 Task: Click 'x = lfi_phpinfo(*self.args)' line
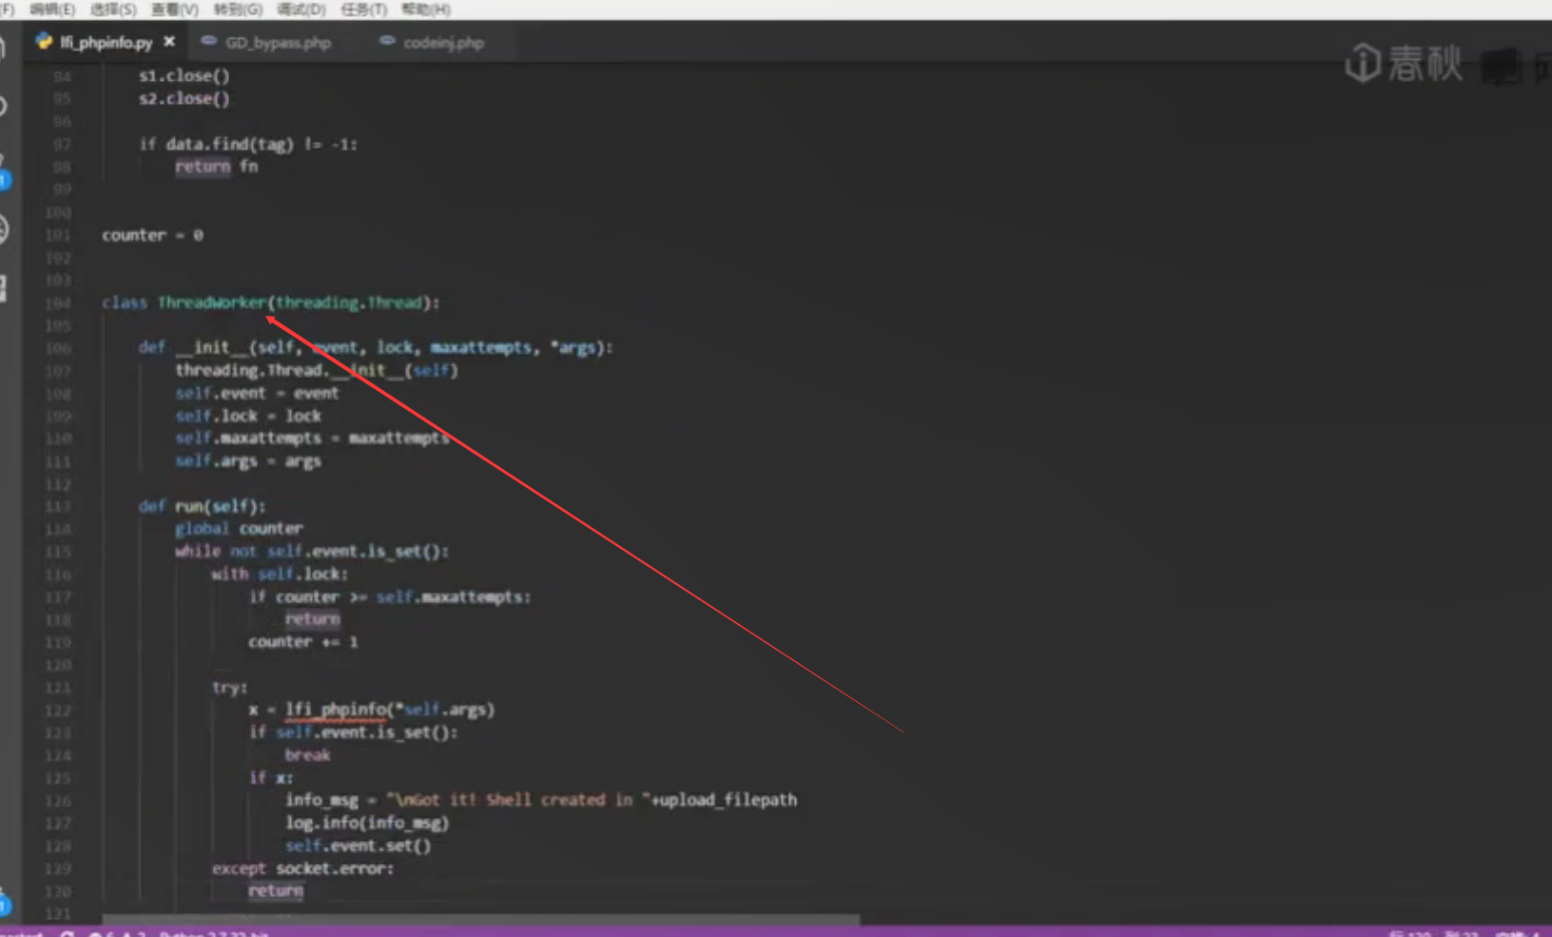(x=371, y=710)
